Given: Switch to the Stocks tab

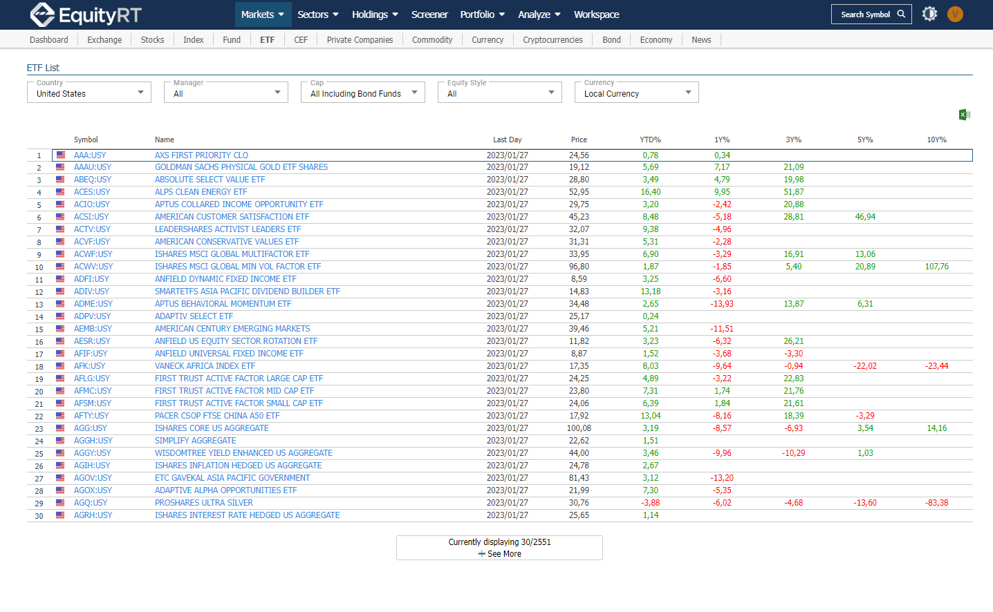Looking at the screenshot, I should pyautogui.click(x=153, y=40).
